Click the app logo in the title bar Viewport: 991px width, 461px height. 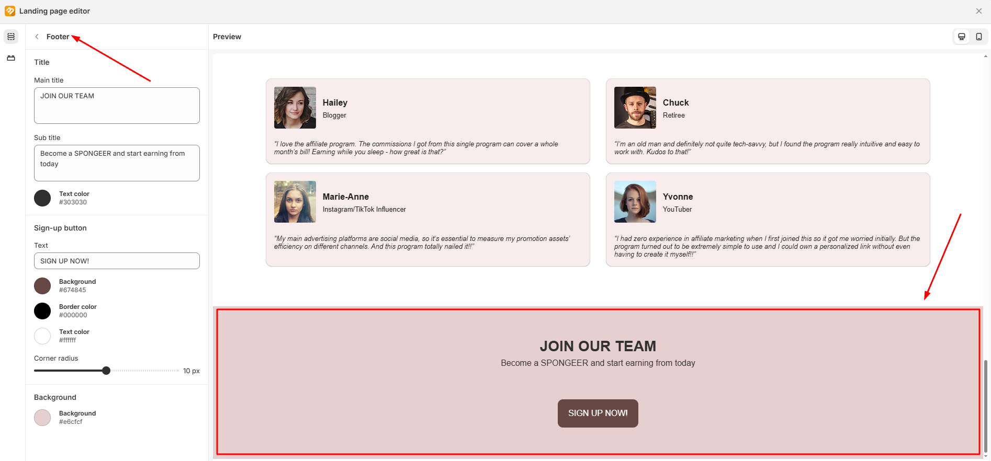[10, 11]
